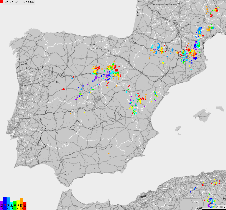This screenshot has width=226, height=210.
Task: Click the dark blue legend bar labeled 184
Action: (x=5, y=203)
